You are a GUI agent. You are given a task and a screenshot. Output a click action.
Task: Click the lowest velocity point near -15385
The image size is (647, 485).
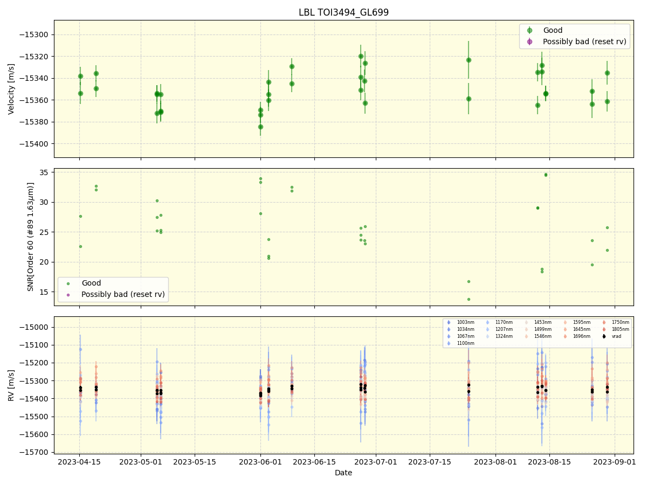tap(260, 127)
